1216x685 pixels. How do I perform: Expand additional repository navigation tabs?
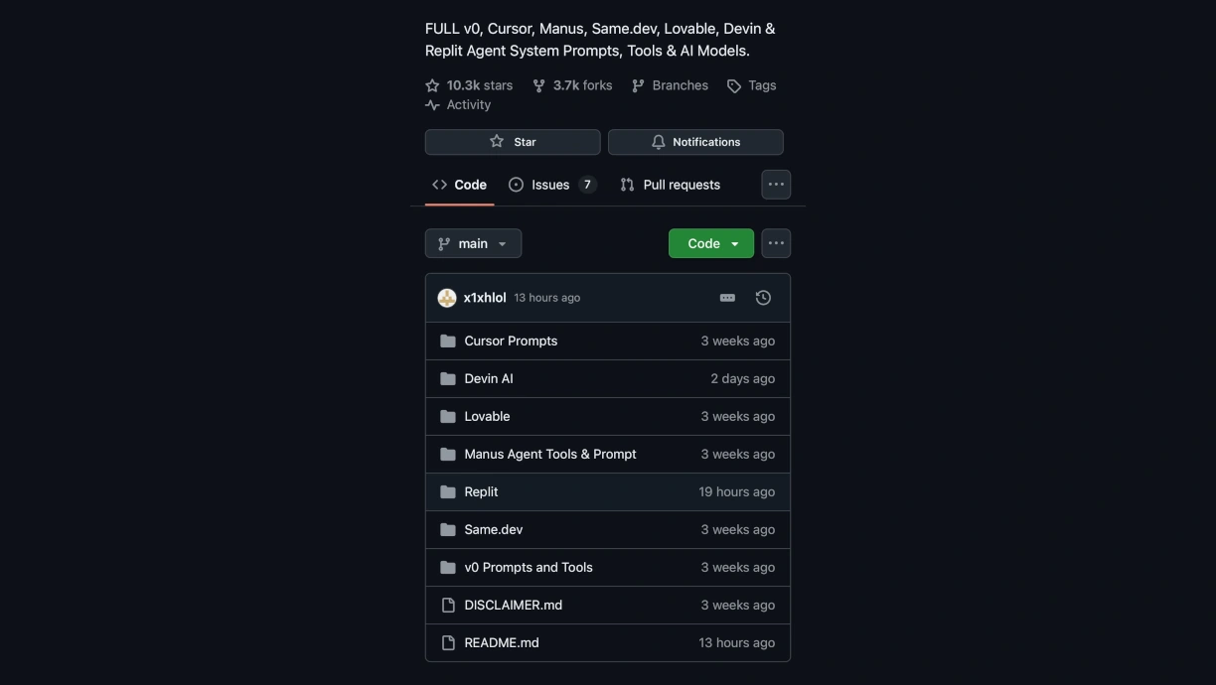pyautogui.click(x=776, y=185)
